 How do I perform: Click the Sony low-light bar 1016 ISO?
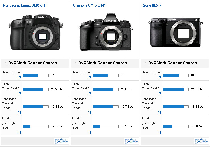176,127
